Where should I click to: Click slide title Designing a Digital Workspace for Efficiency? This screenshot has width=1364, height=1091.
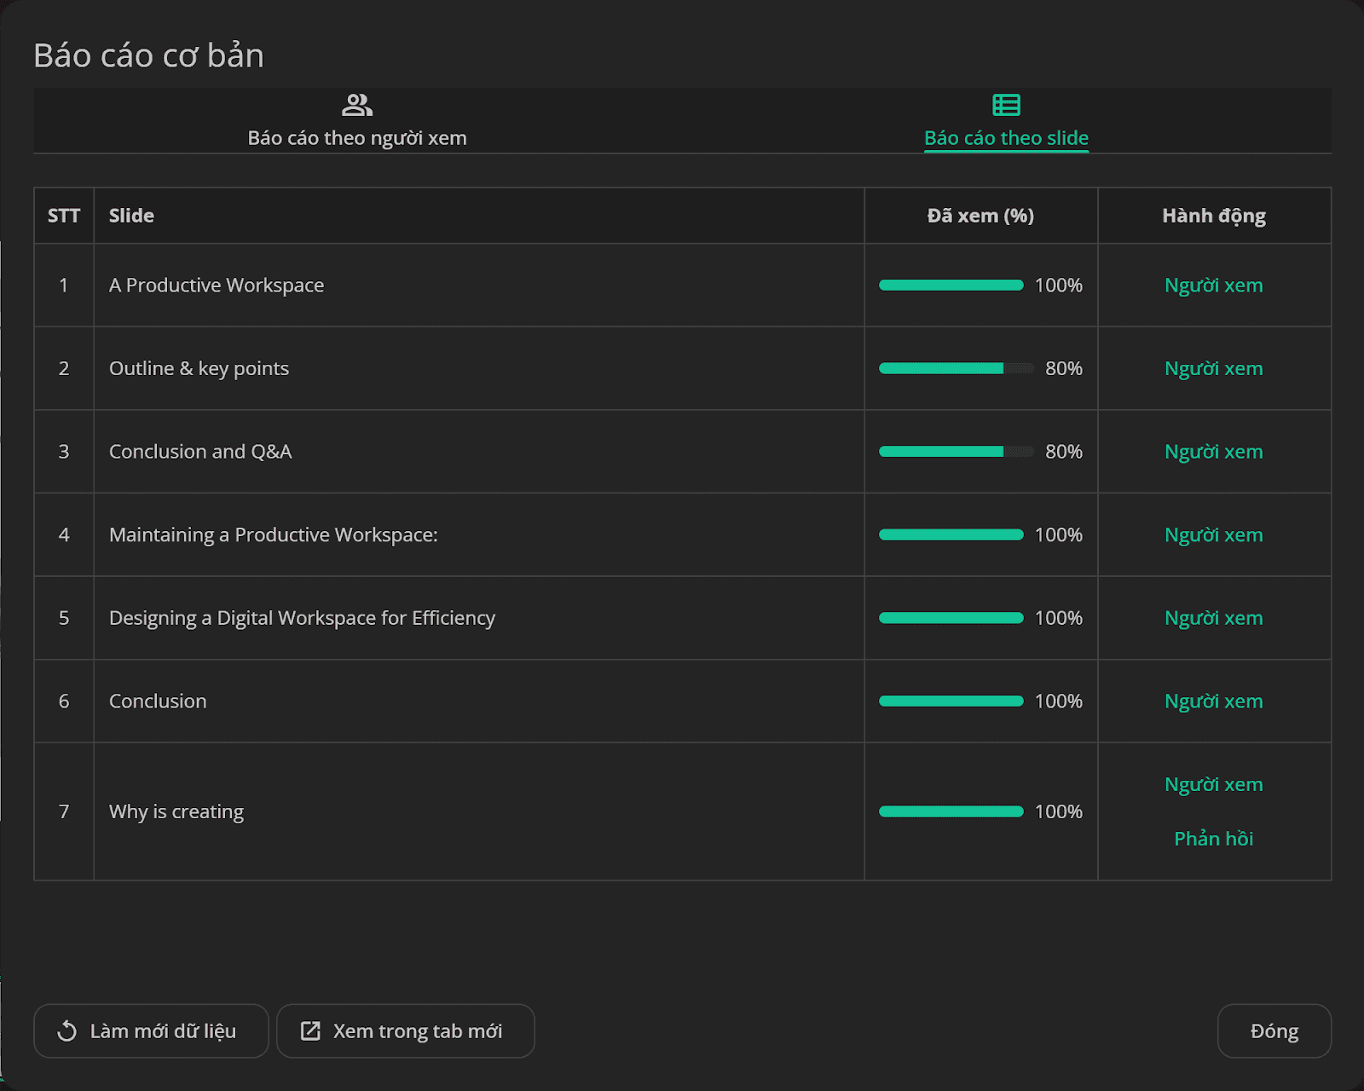[302, 618]
